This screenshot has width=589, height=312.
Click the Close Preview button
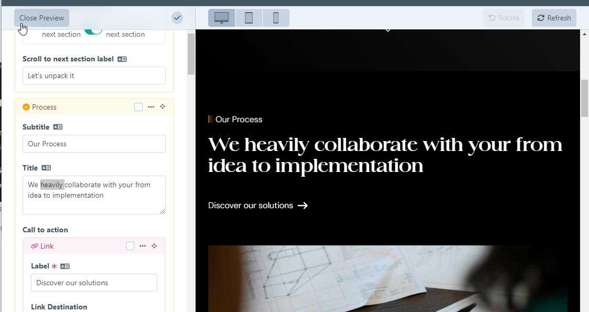pos(41,18)
